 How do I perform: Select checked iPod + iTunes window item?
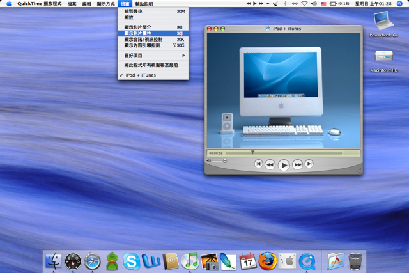pos(153,75)
